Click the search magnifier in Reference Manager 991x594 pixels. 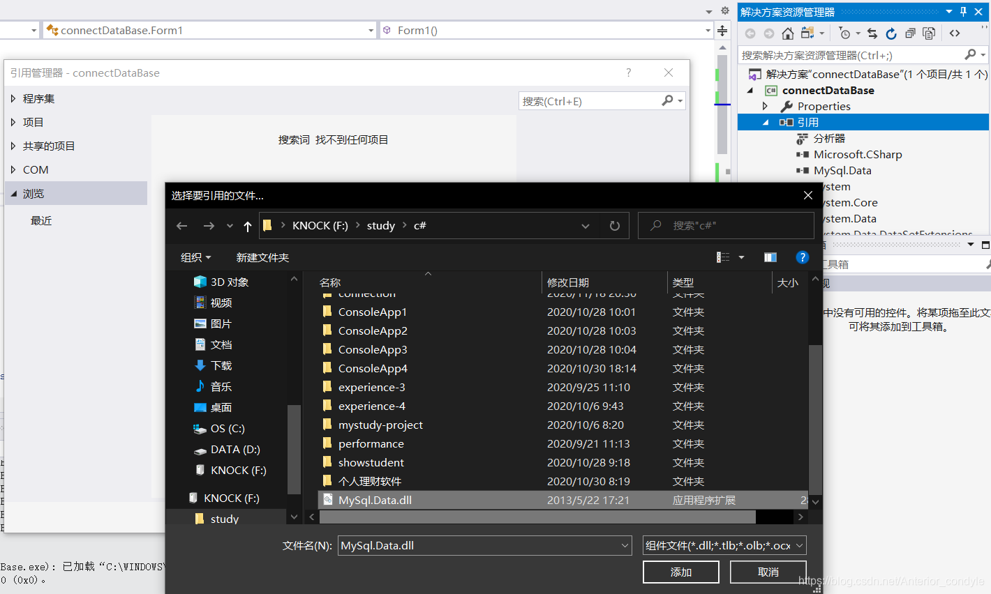coord(668,100)
